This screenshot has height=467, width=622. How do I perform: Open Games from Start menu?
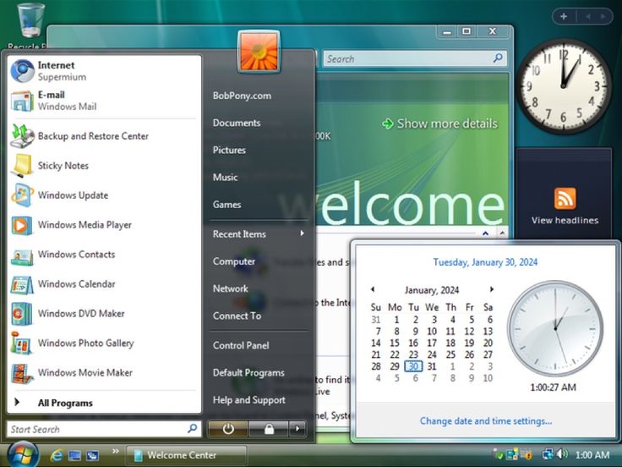pos(226,205)
